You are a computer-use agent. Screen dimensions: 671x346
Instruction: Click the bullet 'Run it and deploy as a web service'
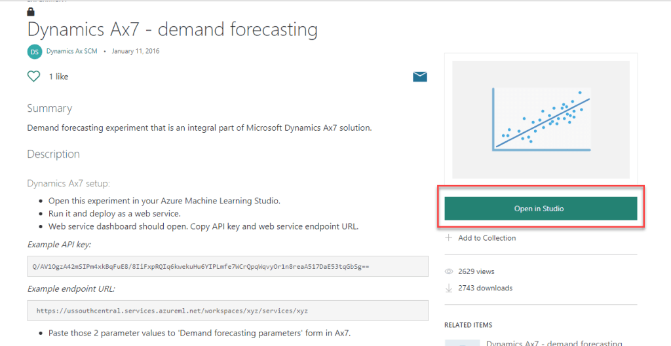coord(115,214)
